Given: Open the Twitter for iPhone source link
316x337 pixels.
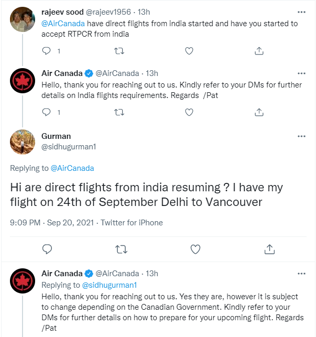Looking at the screenshot, I should point(132,223).
